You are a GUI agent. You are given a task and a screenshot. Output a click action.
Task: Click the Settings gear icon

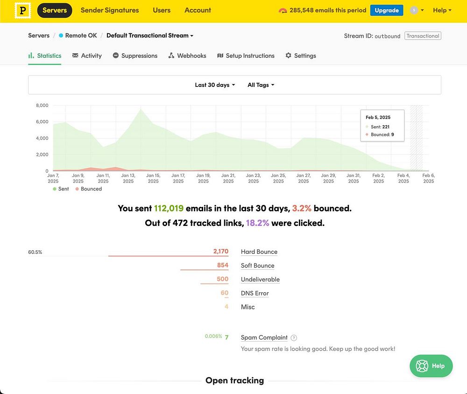pyautogui.click(x=288, y=56)
